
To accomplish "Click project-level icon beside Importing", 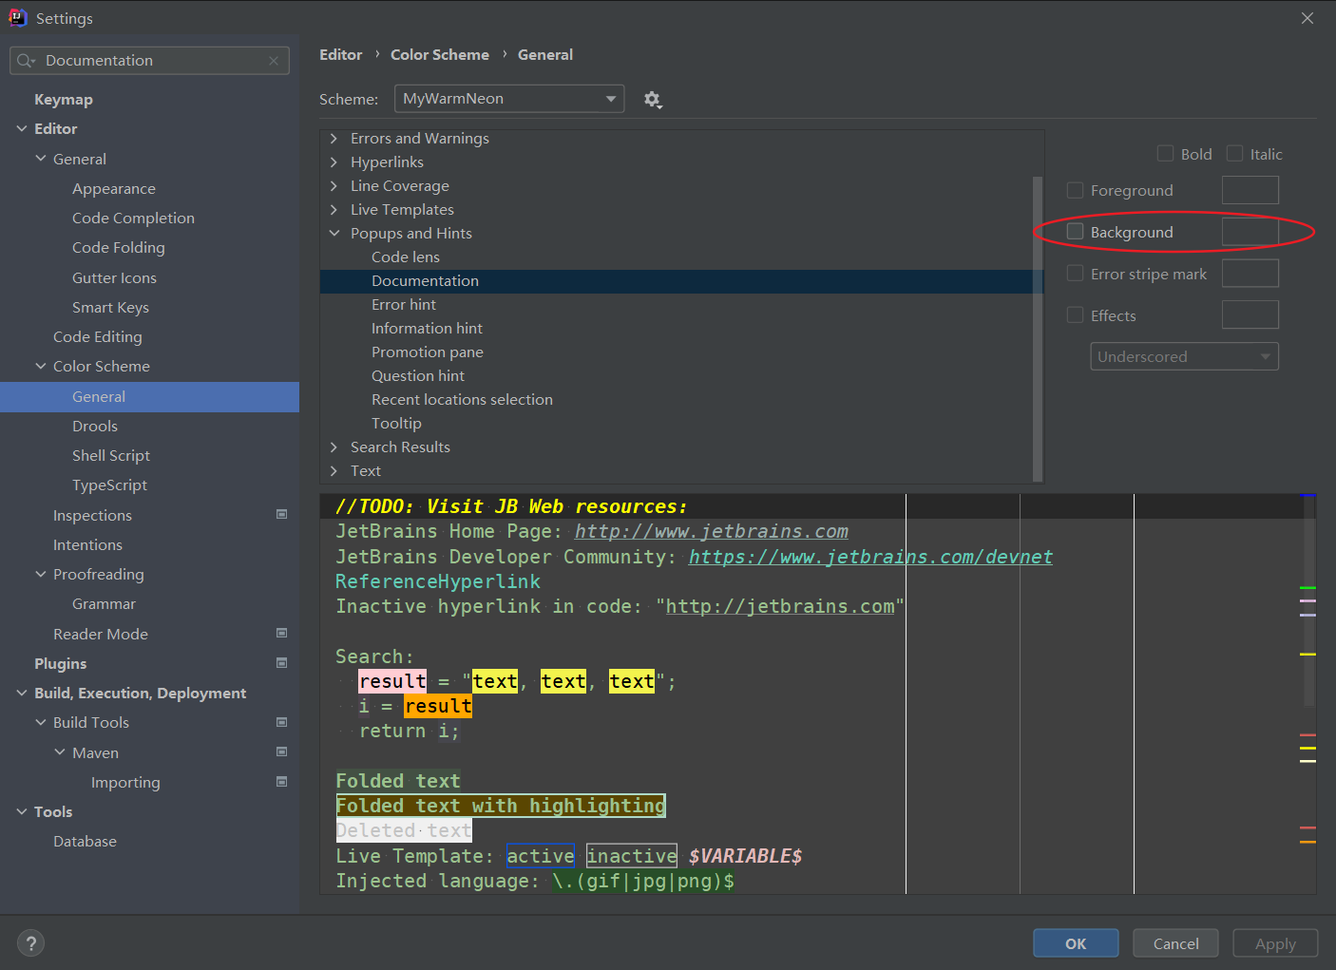I will 281,782.
